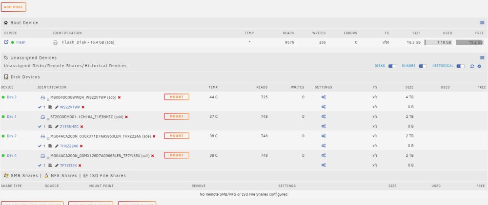The width and height of the screenshot is (488, 205).
Task: Refresh the Unassigned Devices list
Action: point(472,66)
